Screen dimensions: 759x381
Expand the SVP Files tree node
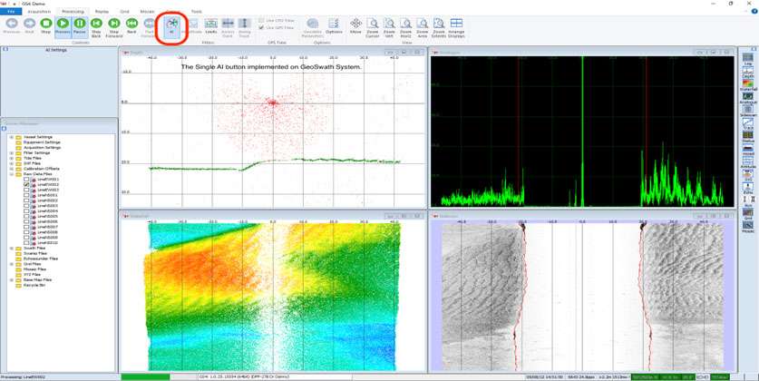point(12,163)
